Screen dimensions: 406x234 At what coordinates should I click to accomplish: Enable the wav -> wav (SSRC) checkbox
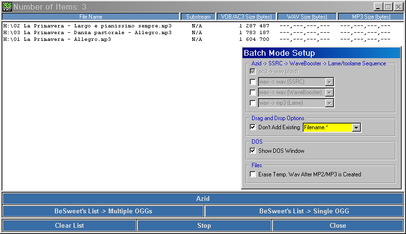(x=253, y=82)
